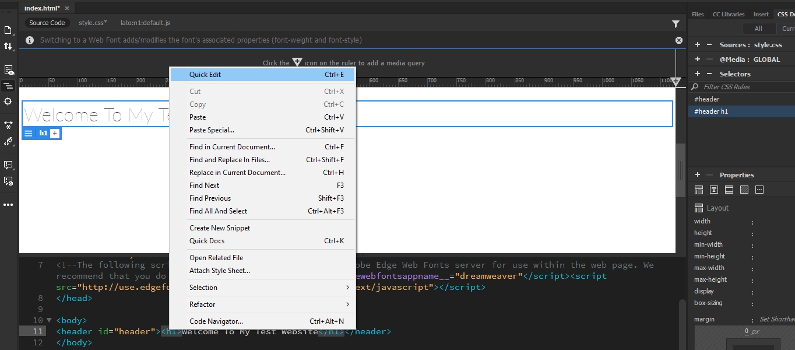
Task: Open Live View options icon in left toolbar
Action: coord(8,70)
